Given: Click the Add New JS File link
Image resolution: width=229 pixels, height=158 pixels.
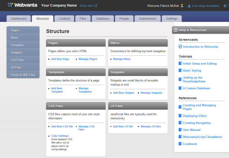Looking at the screenshot, I should 123,126.
